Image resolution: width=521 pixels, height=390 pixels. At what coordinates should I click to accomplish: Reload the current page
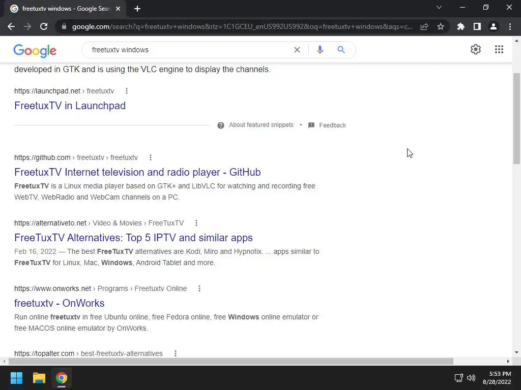[44, 26]
